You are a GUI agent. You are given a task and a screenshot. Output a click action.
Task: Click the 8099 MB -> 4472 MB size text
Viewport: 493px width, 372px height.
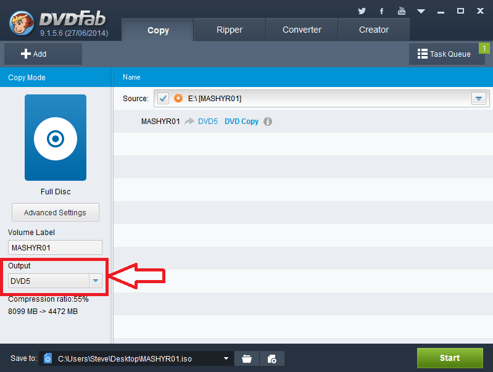(43, 312)
